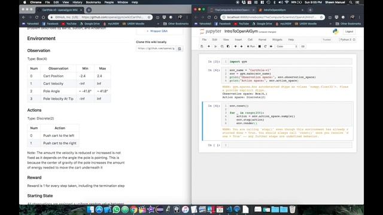
Task: Open Other Bookmarks folder in left window
Action: pyautogui.click(x=176, y=24)
